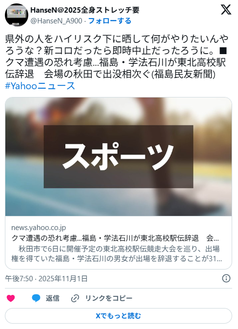Click リンクをコピー text
The image size is (238, 329).
point(109,298)
